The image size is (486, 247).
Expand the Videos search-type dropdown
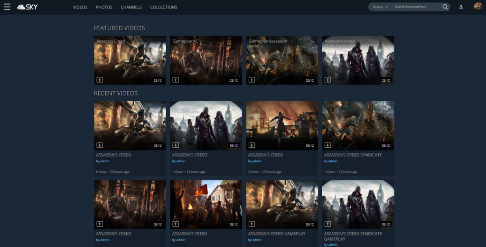[x=380, y=7]
